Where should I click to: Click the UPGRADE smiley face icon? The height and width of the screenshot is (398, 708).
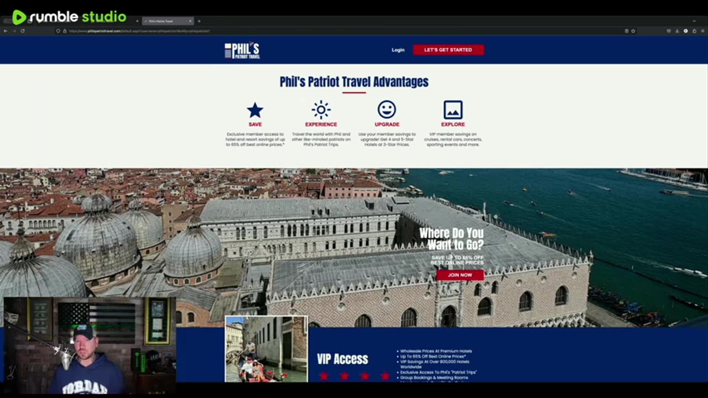[387, 109]
